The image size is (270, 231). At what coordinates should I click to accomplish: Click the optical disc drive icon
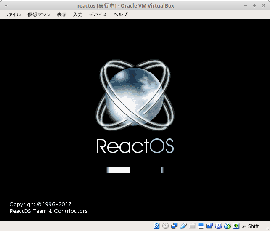166,226
